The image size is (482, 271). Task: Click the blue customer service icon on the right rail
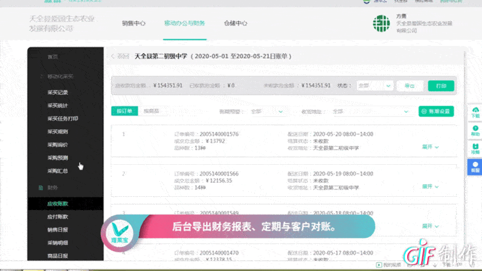[x=475, y=167]
